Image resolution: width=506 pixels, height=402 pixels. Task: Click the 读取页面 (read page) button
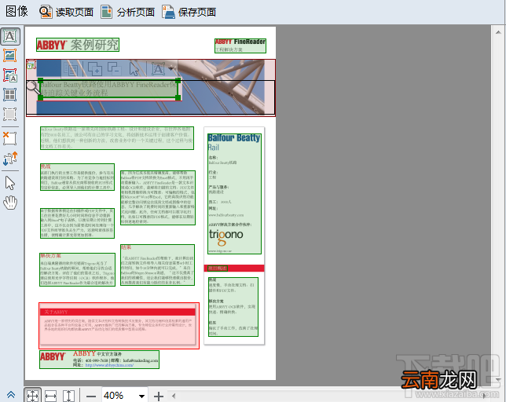point(67,12)
